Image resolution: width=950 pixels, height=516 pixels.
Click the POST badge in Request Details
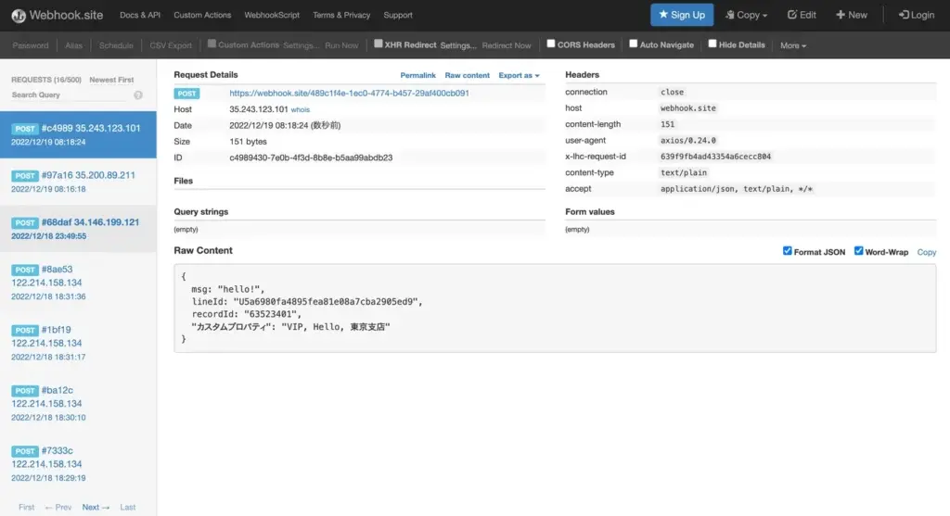coord(186,94)
